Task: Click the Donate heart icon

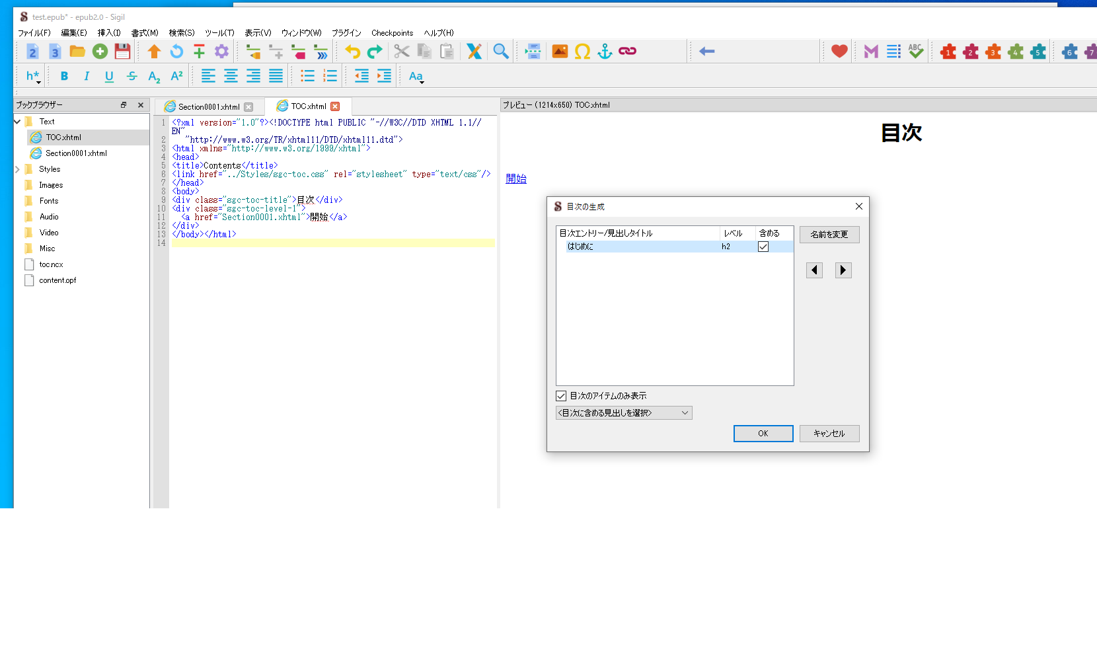Action: point(839,52)
